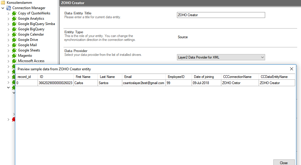
Task: Click the Microsoft Access connection icon
Action: click(14, 61)
